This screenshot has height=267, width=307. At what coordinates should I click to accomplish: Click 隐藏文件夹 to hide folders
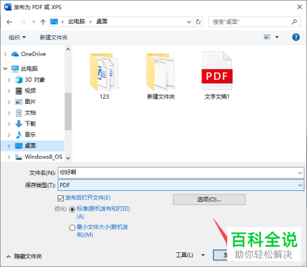tap(28, 257)
